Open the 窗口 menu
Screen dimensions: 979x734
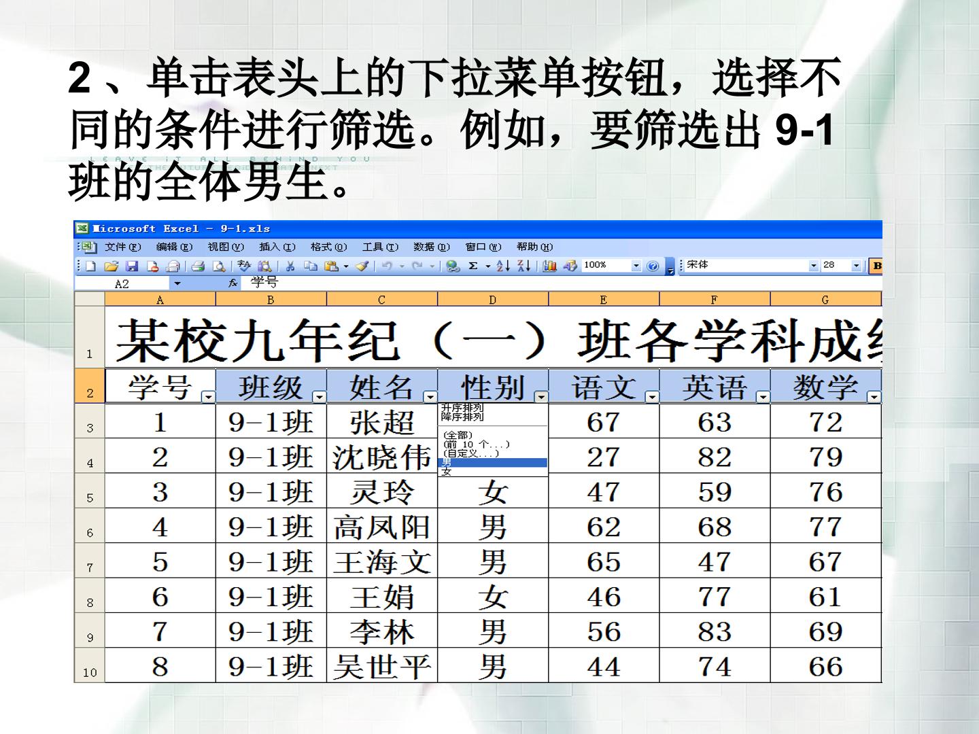[x=483, y=247]
